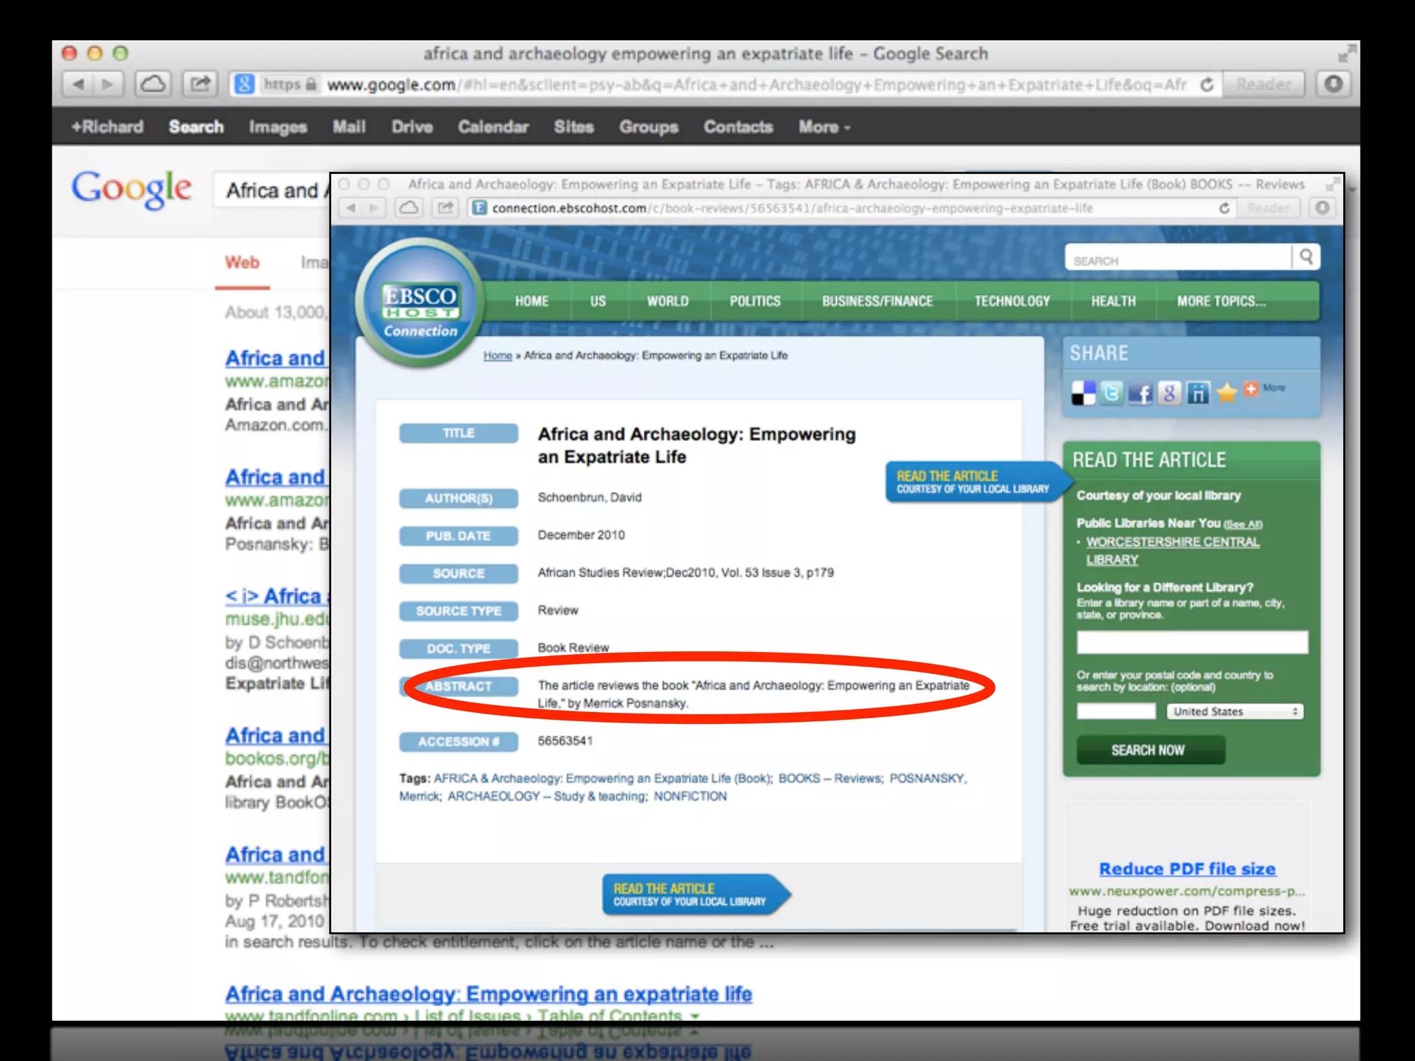Click the Delicious share icon

tap(1083, 393)
